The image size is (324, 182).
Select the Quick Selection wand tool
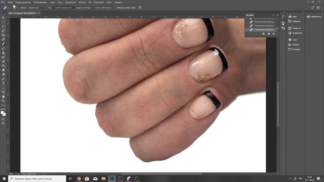3,30
